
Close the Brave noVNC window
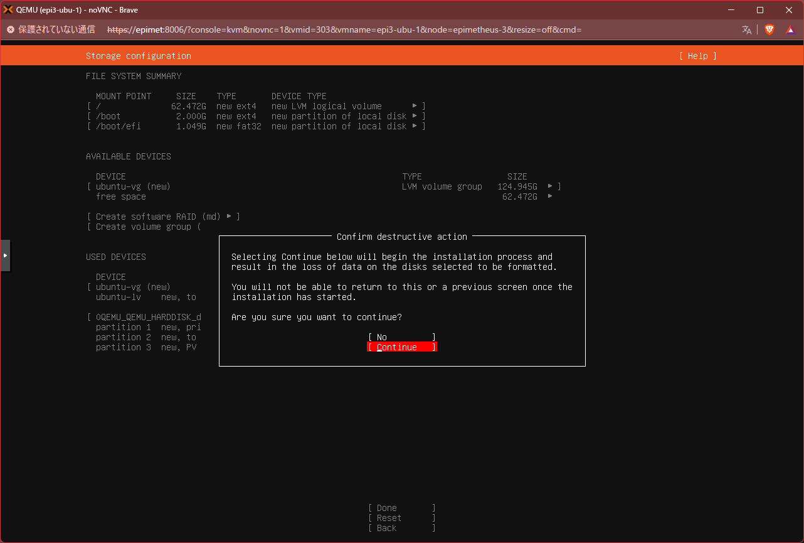[x=789, y=9]
